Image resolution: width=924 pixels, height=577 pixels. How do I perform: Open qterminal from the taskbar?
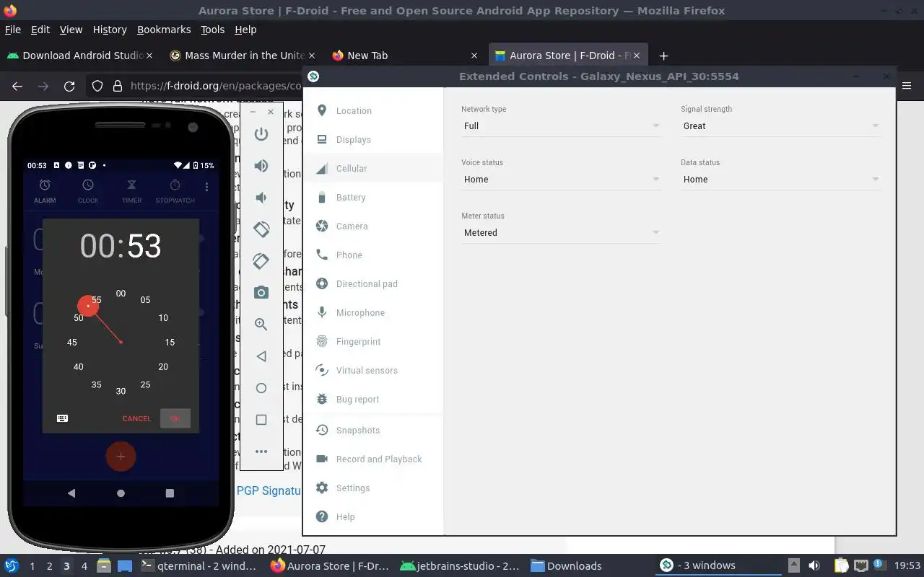coord(199,566)
